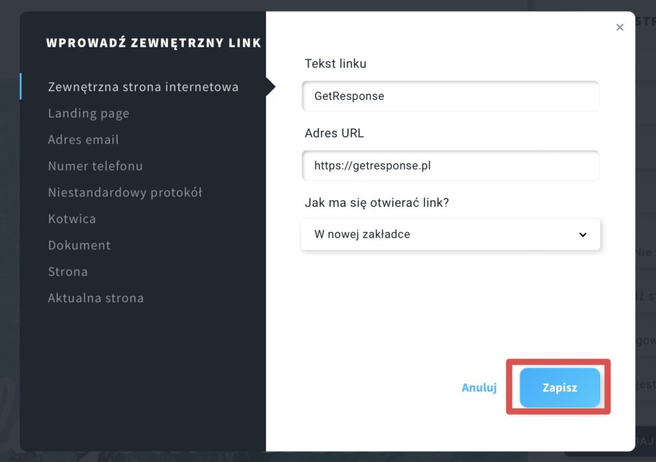Select Aktualna strona option
The height and width of the screenshot is (462, 656).
click(x=96, y=298)
